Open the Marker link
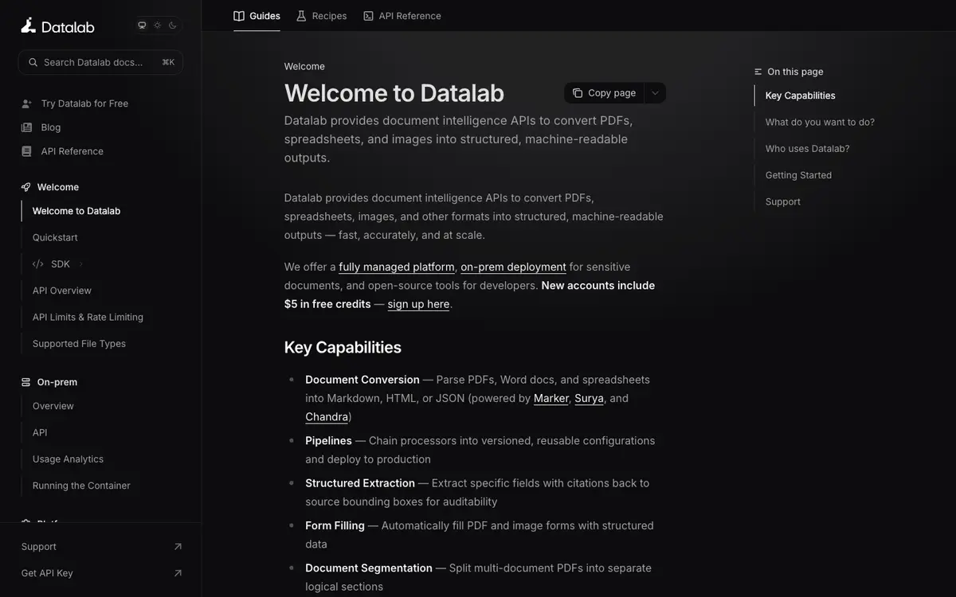This screenshot has width=956, height=597. [551, 398]
